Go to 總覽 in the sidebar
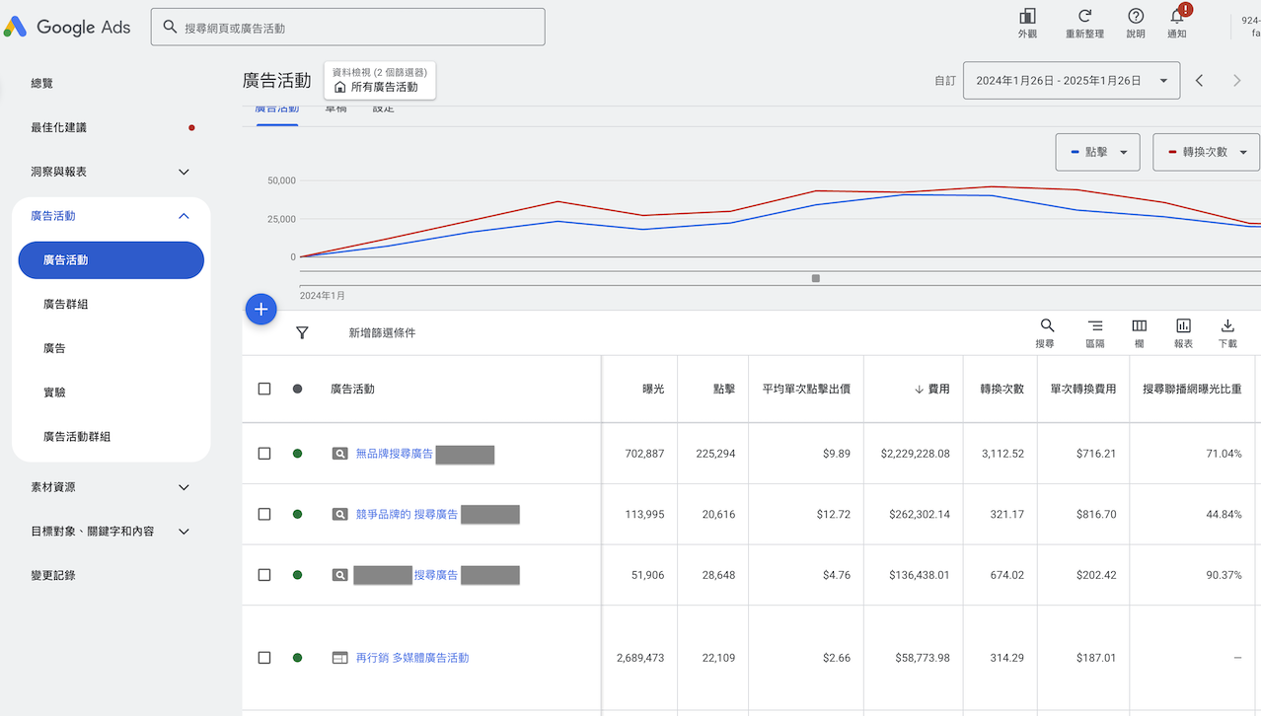The height and width of the screenshot is (716, 1261). pos(42,84)
